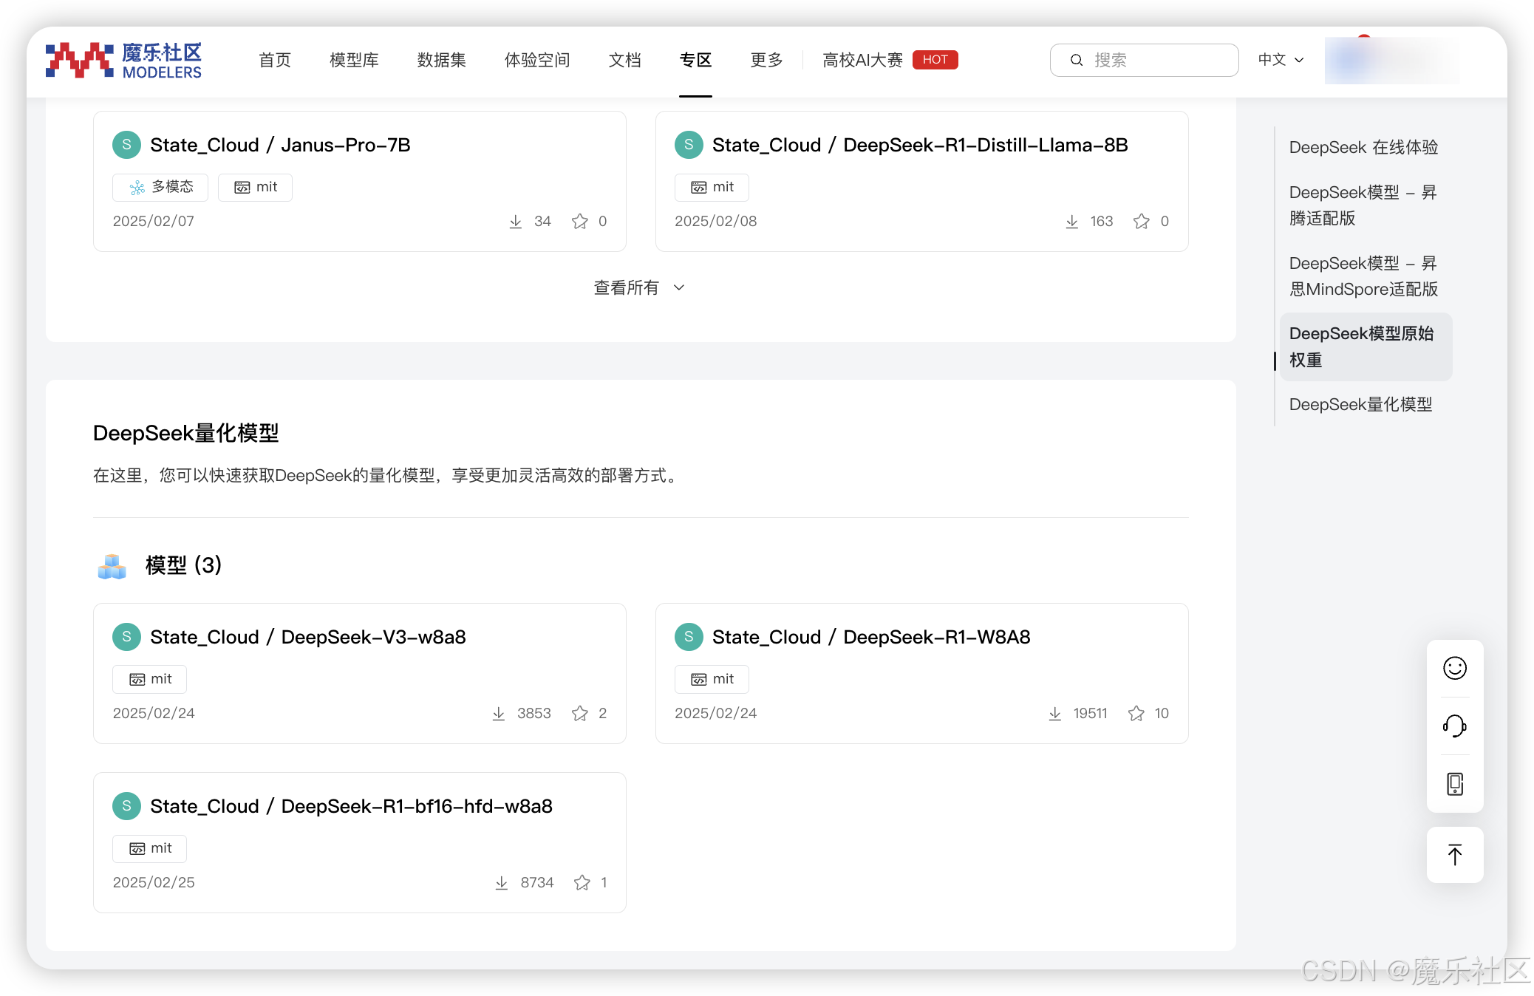Click the back-to-top arrow icon

[x=1454, y=855]
